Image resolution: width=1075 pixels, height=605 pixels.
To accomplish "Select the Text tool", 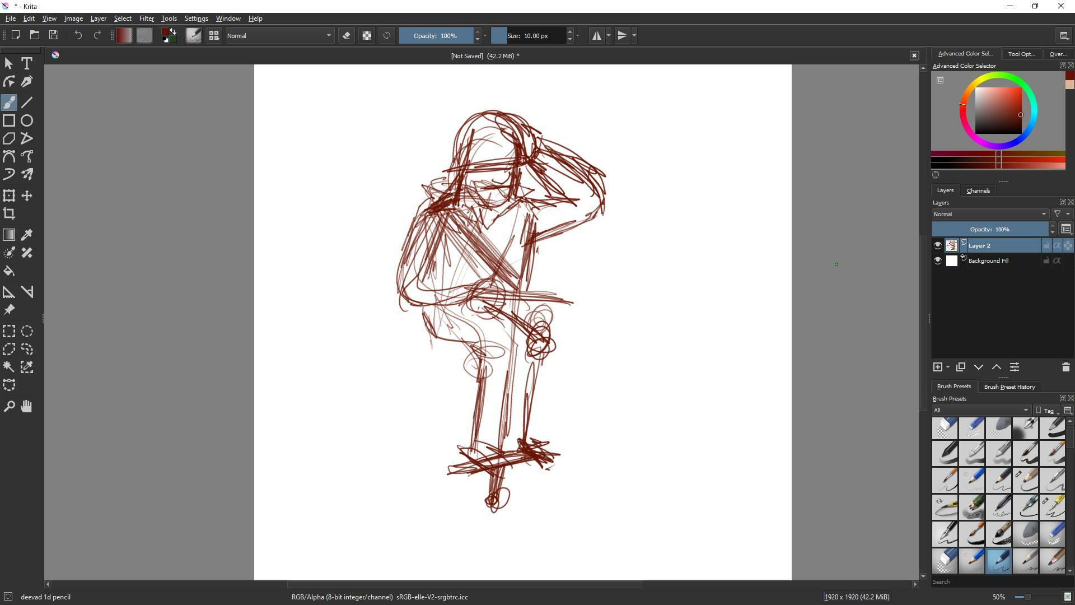I will pyautogui.click(x=27, y=63).
